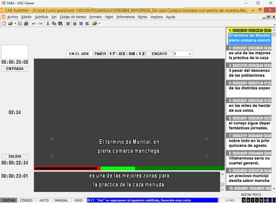Image resolution: width=276 pixels, height=203 pixels.
Task: Select subtitle 3 'A pesar del descenso'
Action: (248, 73)
